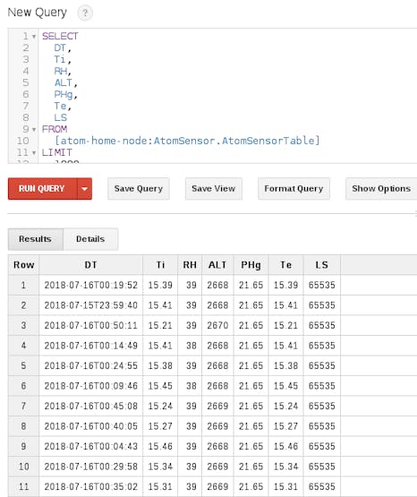Click the ALT column header
Screen dimensions: 417x497
point(217,265)
